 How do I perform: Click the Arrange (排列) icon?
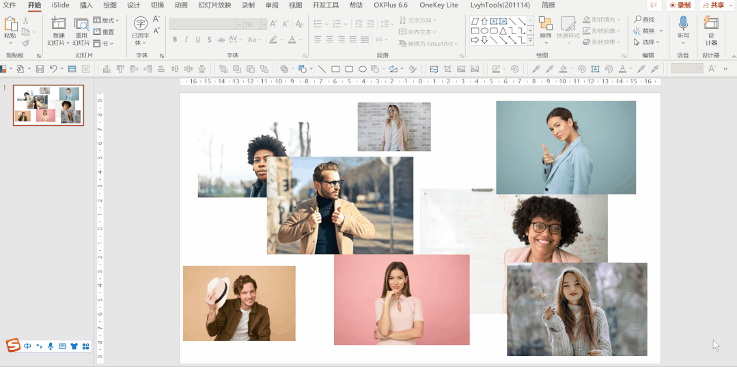pyautogui.click(x=545, y=25)
